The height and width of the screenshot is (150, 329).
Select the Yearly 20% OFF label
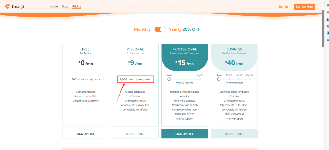[184, 29]
